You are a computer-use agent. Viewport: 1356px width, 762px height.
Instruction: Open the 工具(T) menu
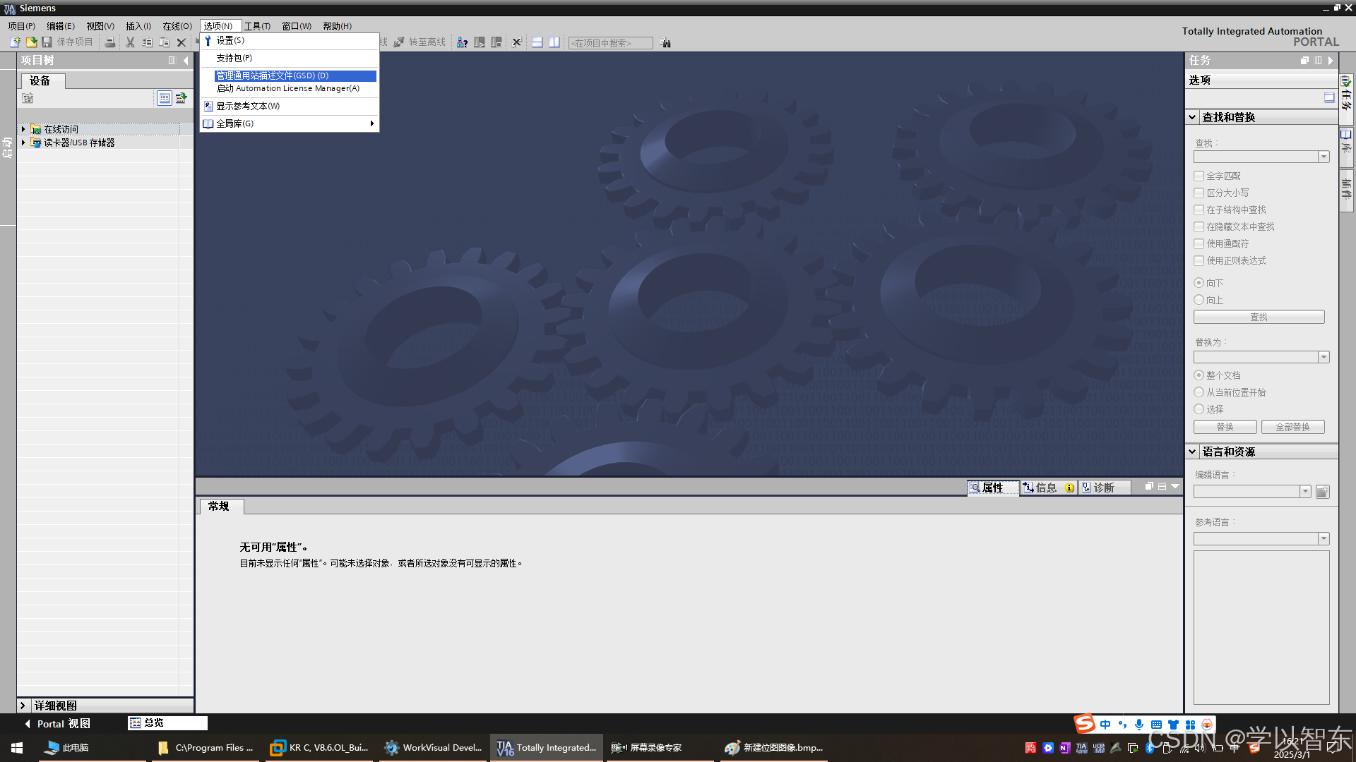[257, 26]
